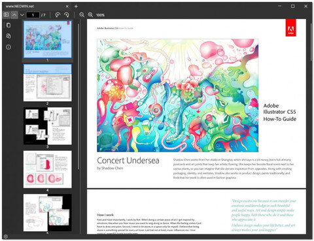Rotate page counterclockwise
314x241 pixels.
[58, 15]
